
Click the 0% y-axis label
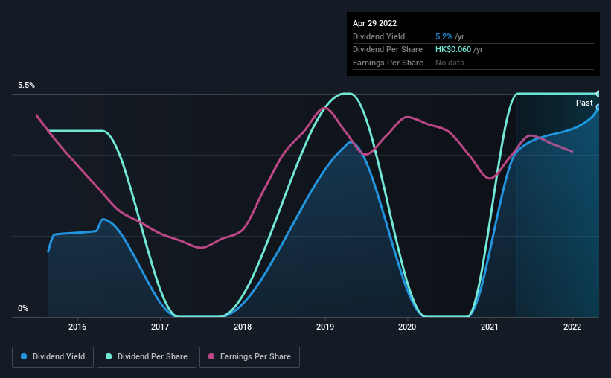[x=23, y=308]
